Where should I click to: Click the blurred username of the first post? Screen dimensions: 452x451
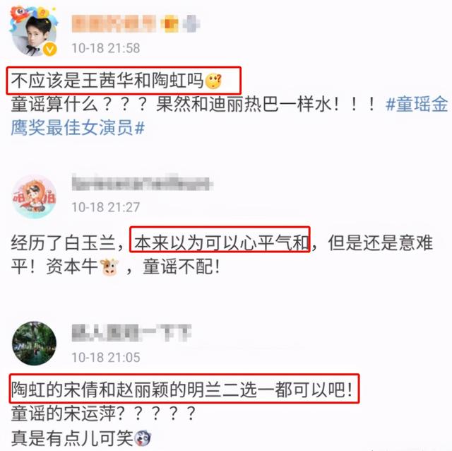point(114,24)
